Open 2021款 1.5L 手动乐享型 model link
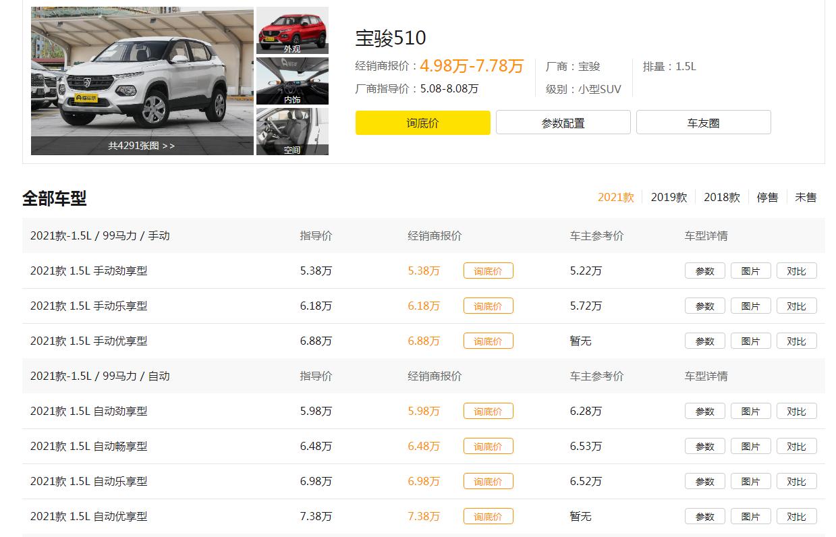Viewport: 836px width, 537px height. coord(88,306)
